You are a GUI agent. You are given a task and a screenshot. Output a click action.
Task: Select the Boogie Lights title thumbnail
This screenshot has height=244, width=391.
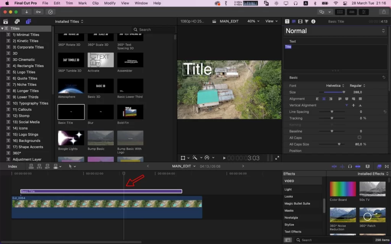pos(71,138)
